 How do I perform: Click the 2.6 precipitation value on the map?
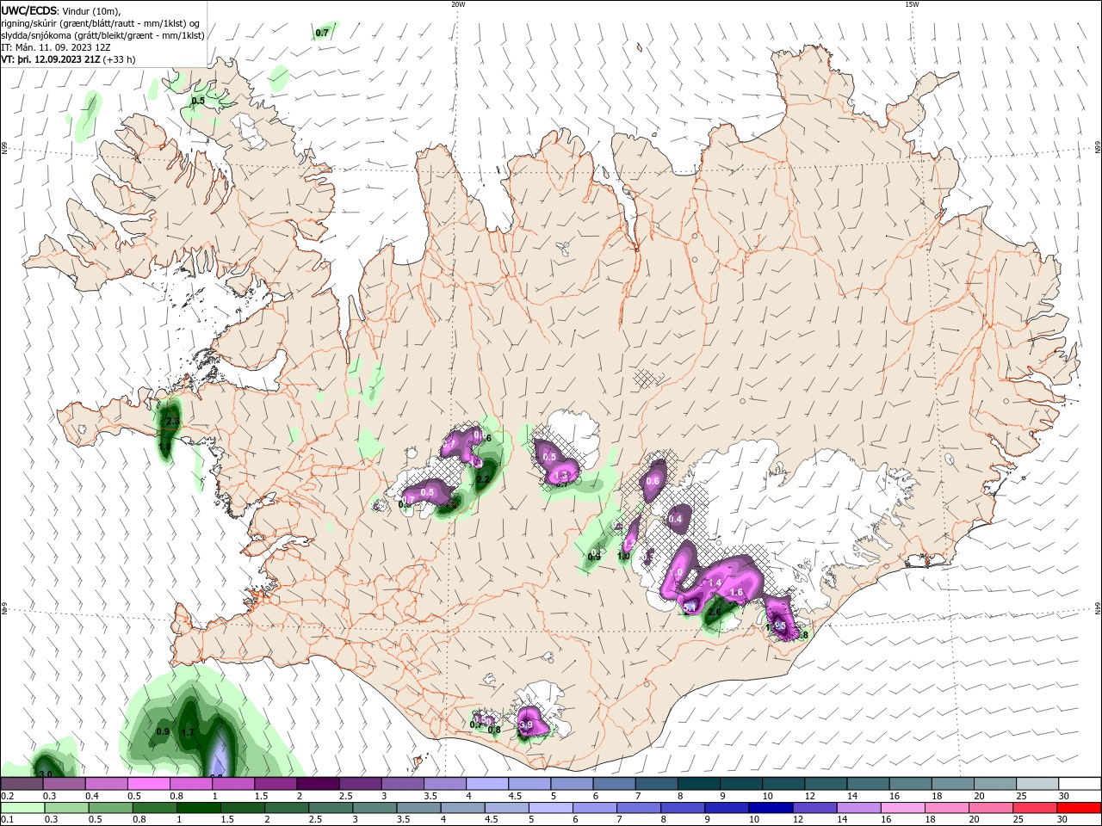click(x=714, y=613)
